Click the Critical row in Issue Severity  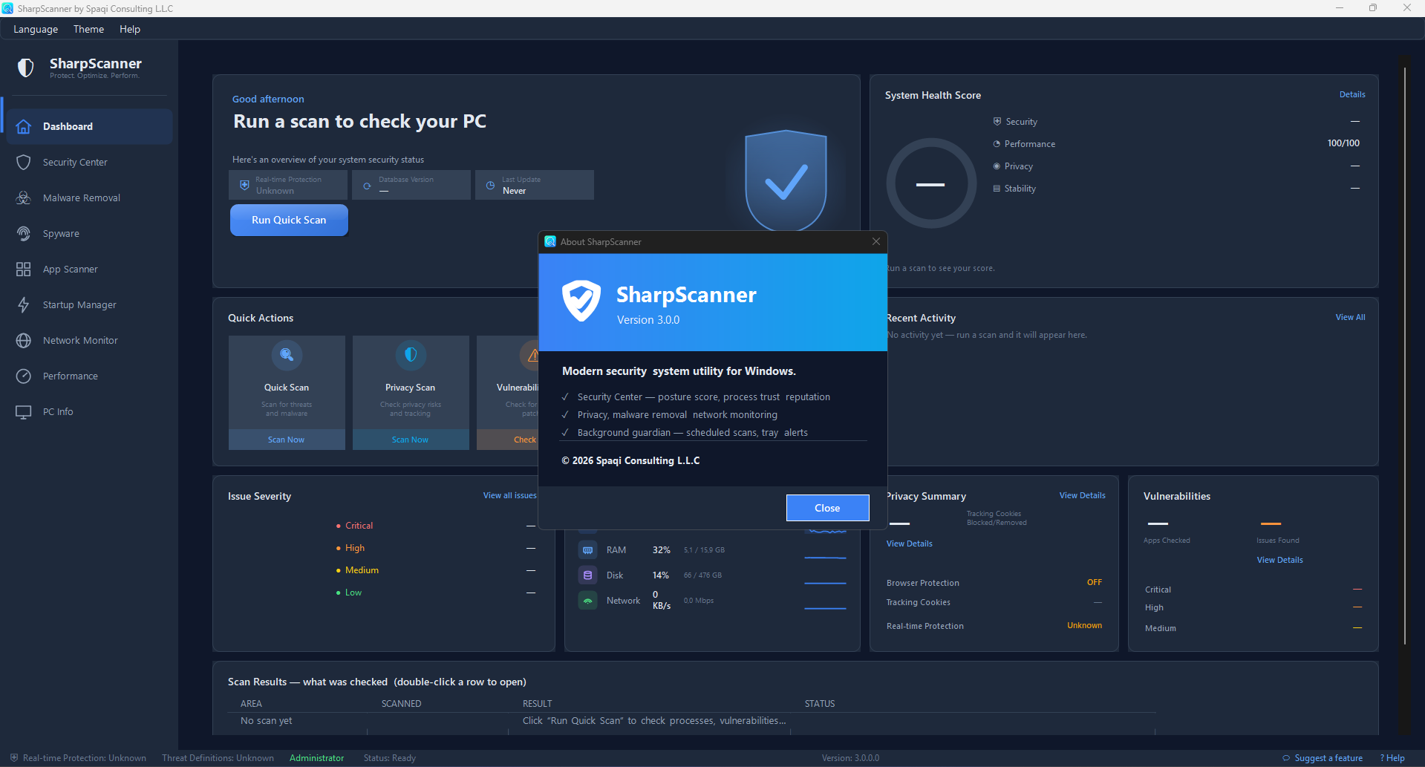[x=435, y=526]
